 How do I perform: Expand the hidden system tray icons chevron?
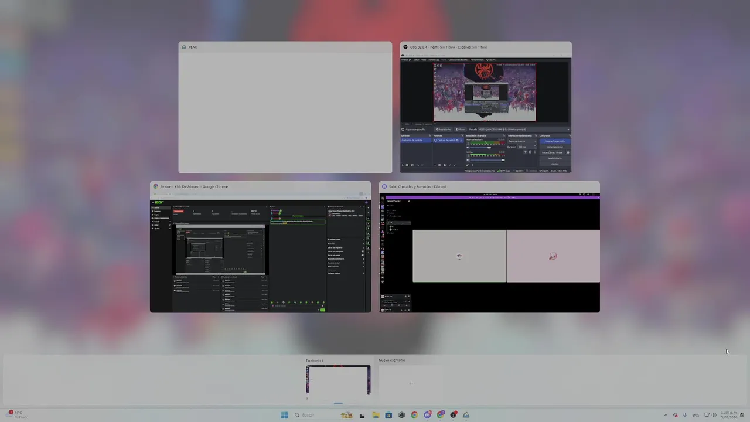pos(666,415)
